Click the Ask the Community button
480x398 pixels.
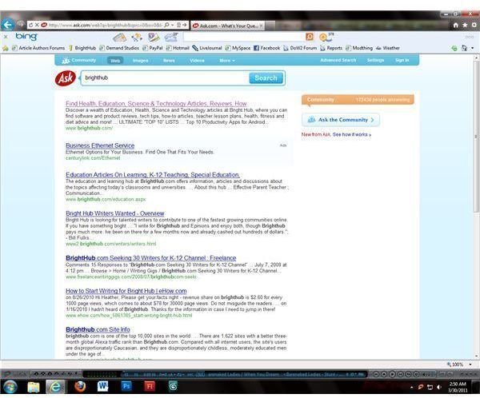click(x=341, y=120)
